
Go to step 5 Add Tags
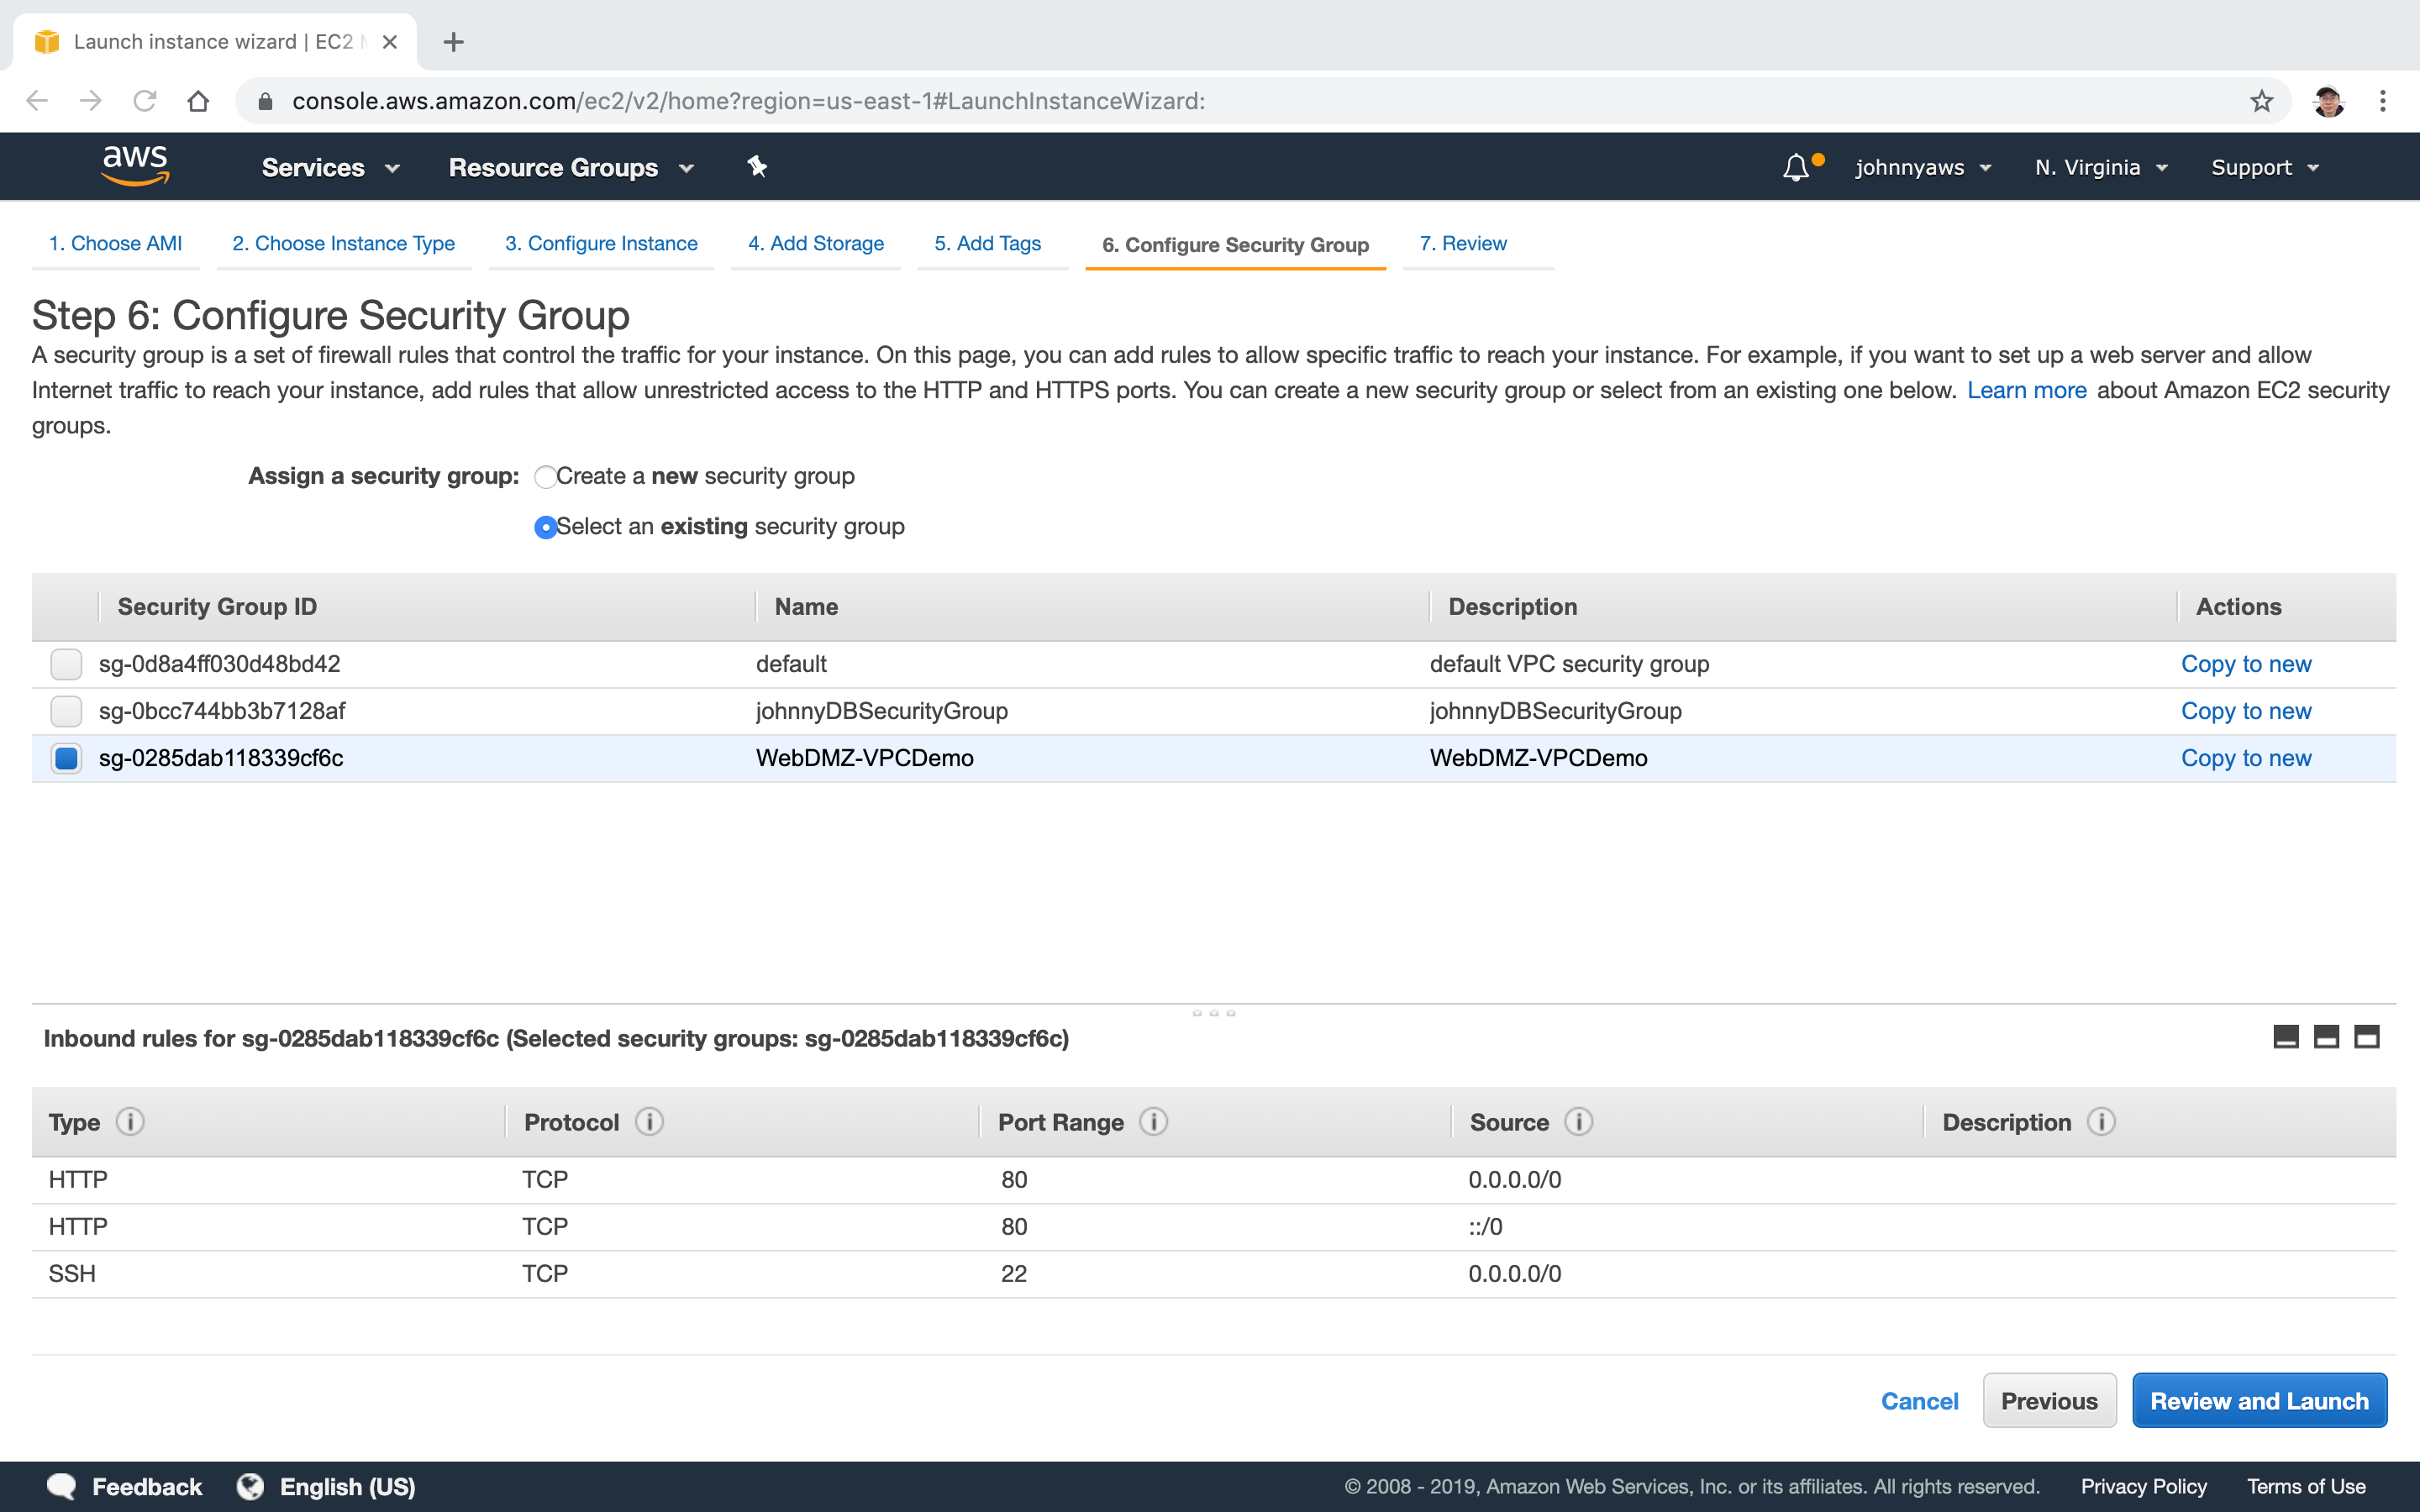[x=987, y=243]
